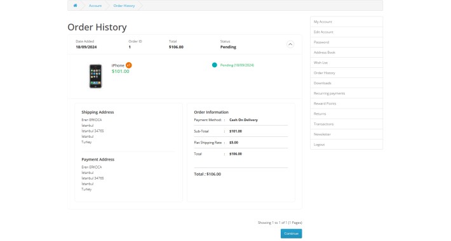Click the Cash On Delivery payment method

click(243, 120)
